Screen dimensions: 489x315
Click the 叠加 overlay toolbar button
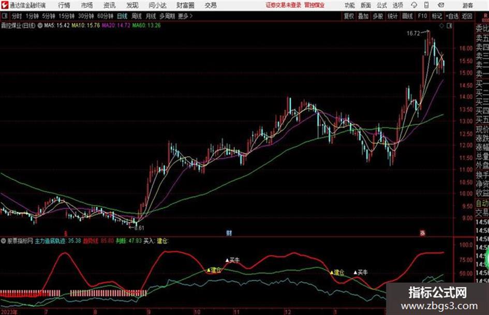(363, 16)
